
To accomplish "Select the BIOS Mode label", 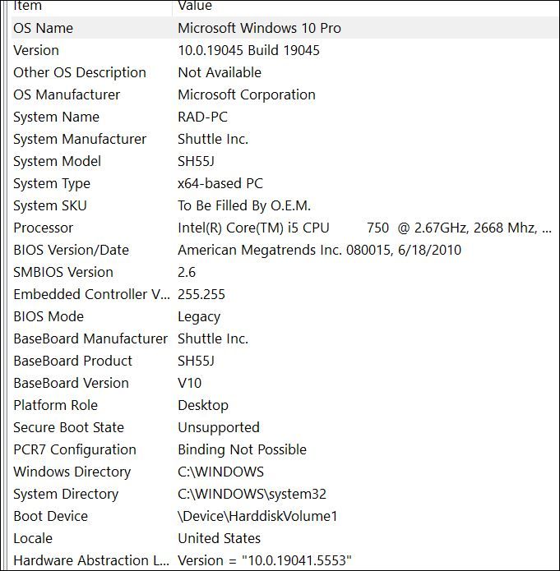I will coord(49,317).
